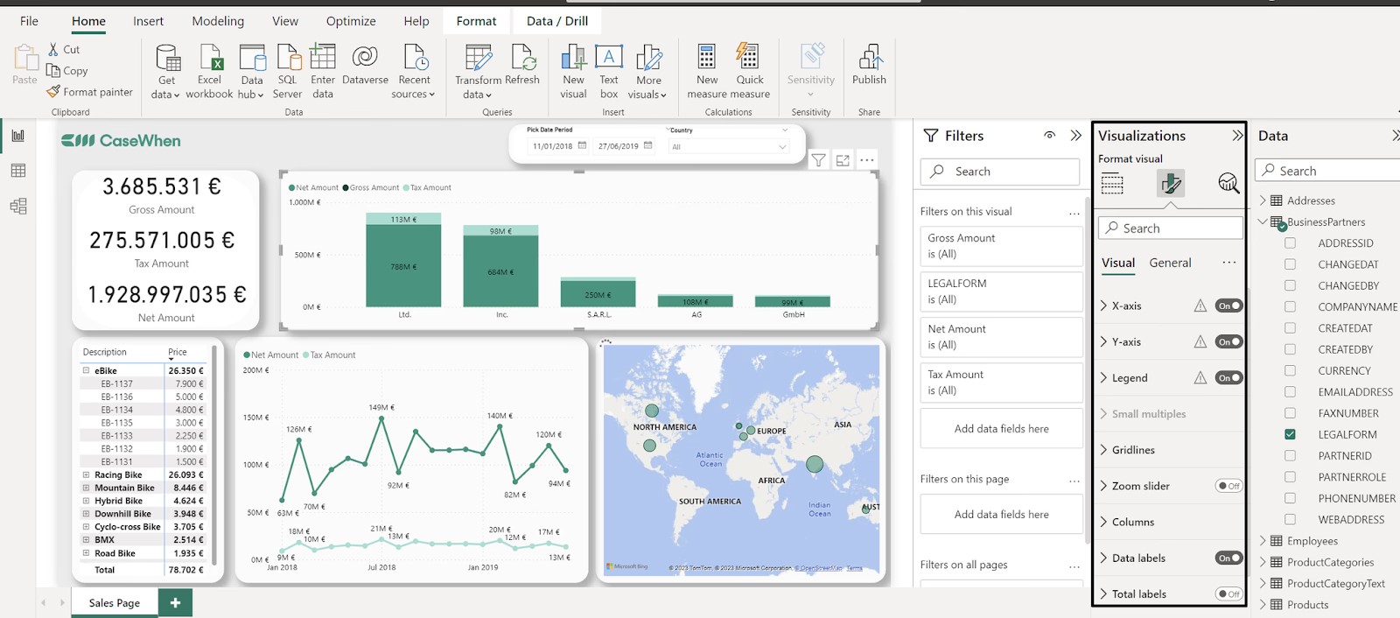1400x618 pixels.
Task: Open the Country dropdown slicer
Action: pyautogui.click(x=729, y=147)
